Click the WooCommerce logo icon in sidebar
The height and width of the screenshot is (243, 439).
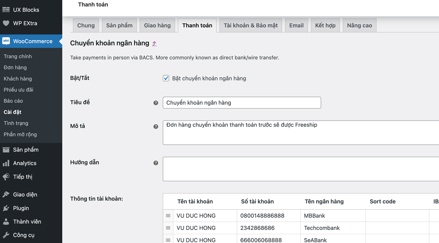click(6, 41)
